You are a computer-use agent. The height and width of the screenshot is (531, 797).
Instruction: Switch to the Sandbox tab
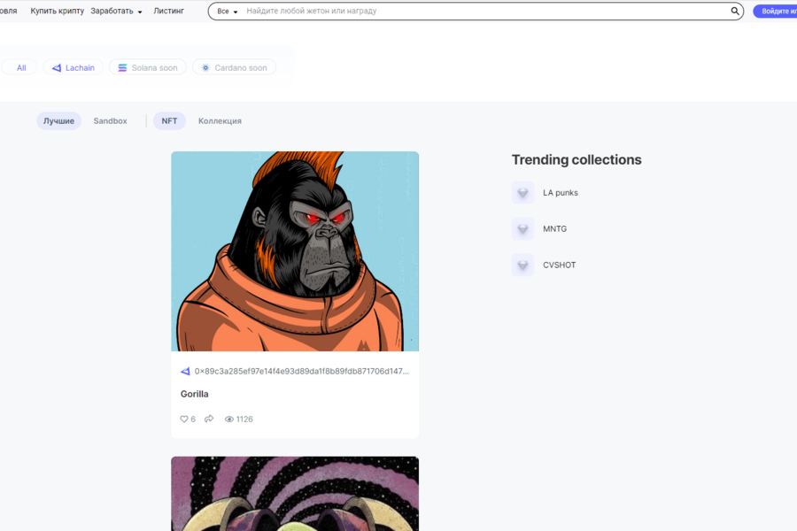point(110,121)
